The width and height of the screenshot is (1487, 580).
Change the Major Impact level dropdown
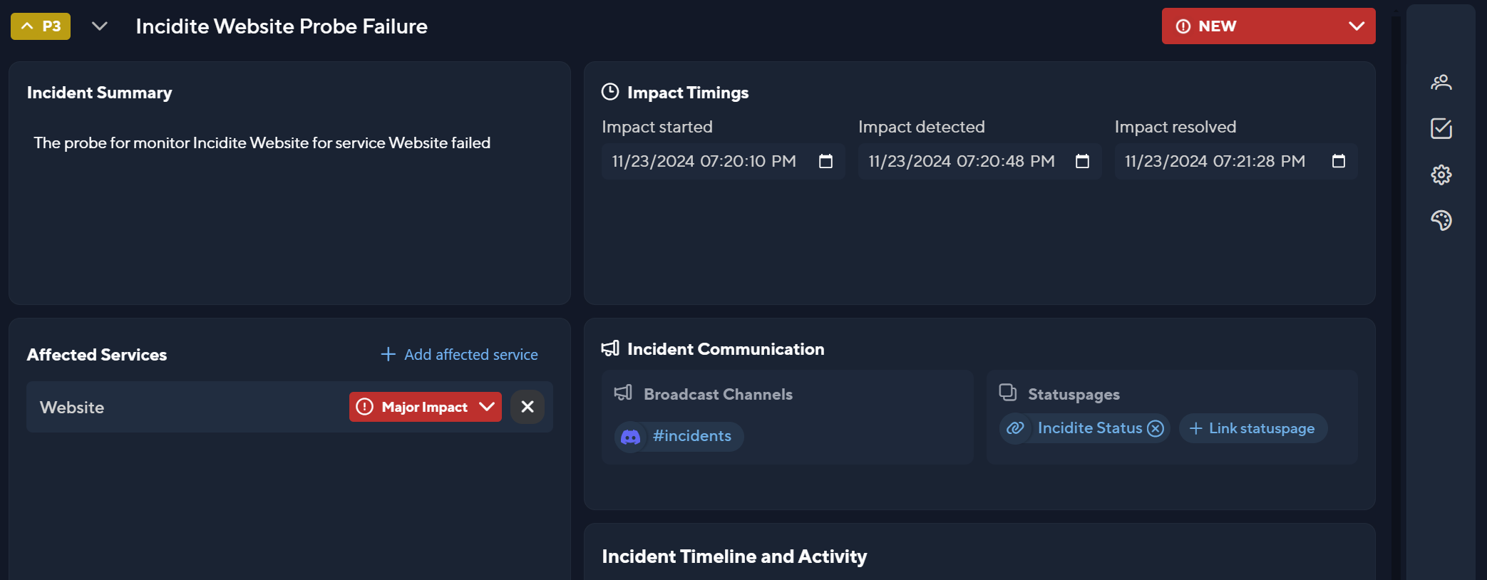point(426,407)
